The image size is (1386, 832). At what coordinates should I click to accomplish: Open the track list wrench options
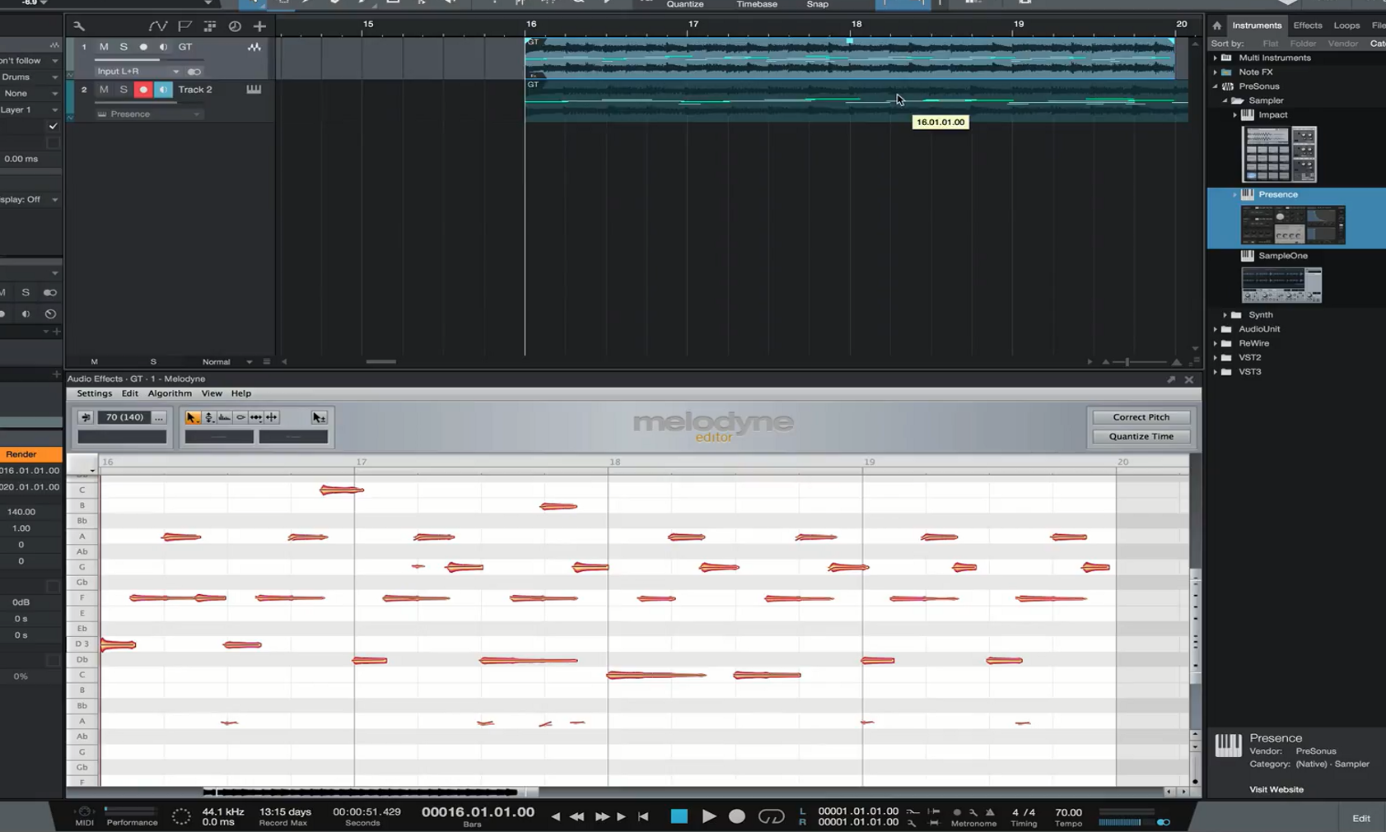coord(79,26)
